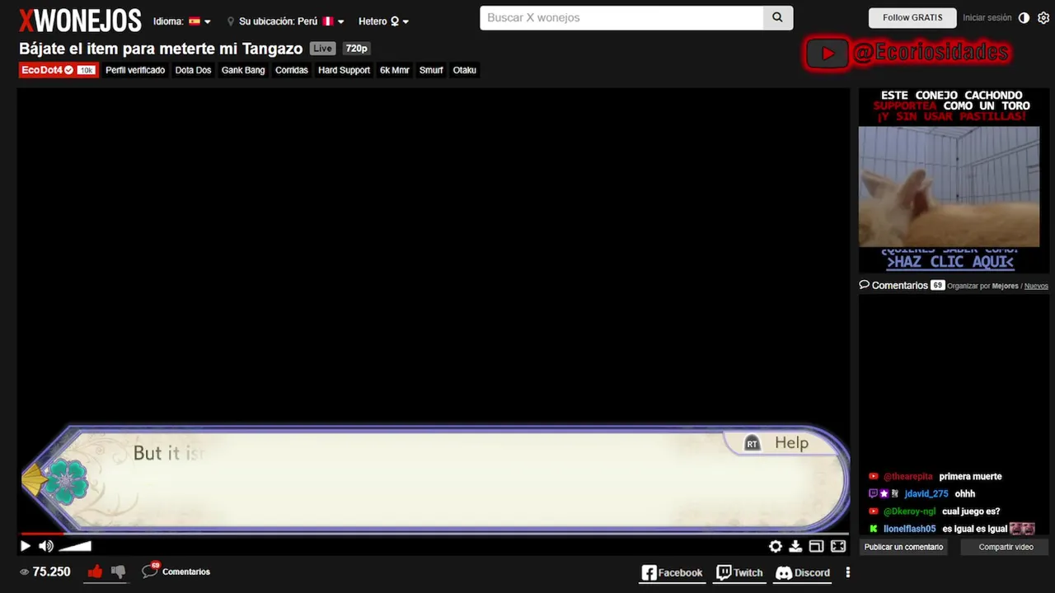Enter fullscreen with the expand icon
Viewport: 1055px width, 593px height.
(838, 546)
